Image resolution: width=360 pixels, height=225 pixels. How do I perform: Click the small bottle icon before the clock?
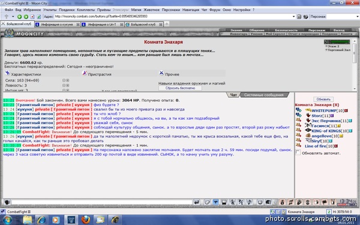coord(332,202)
